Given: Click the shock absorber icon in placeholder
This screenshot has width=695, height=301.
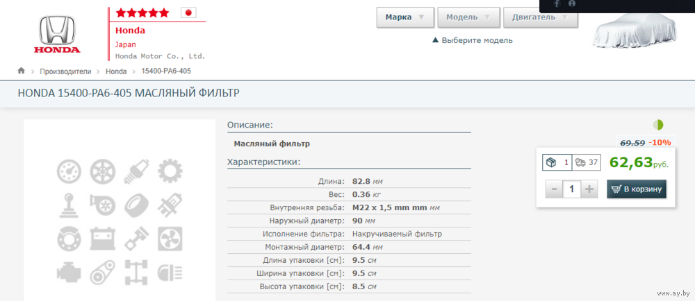Looking at the screenshot, I should [170, 205].
